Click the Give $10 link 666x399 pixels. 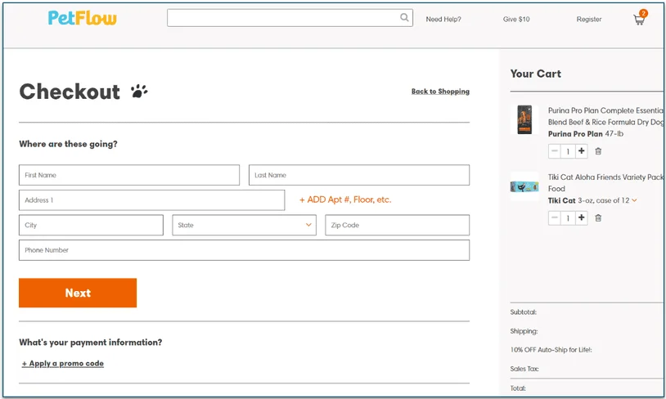(x=515, y=20)
